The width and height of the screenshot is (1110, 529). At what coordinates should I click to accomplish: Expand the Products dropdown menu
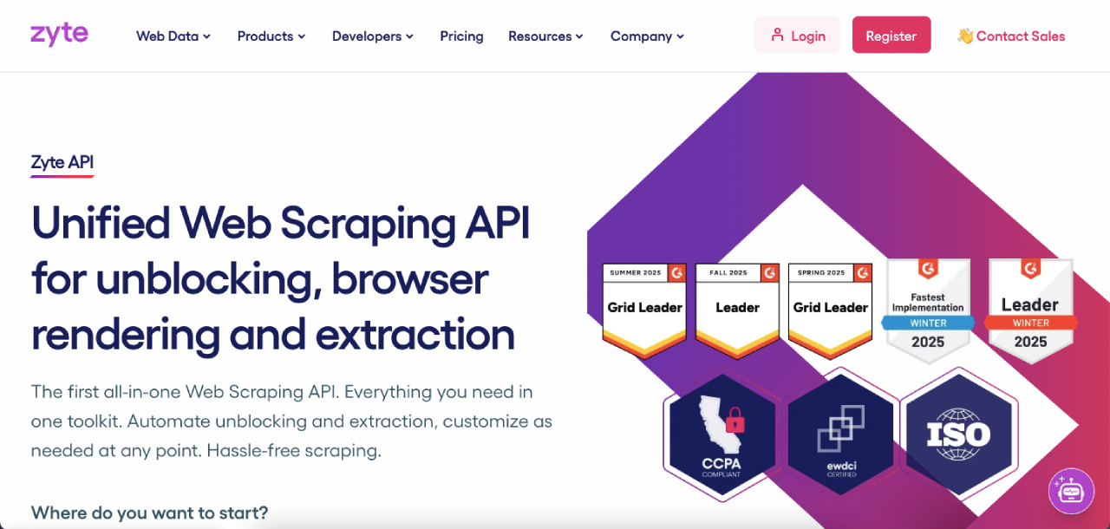271,36
